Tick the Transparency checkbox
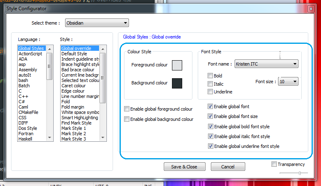 (x=274, y=164)
